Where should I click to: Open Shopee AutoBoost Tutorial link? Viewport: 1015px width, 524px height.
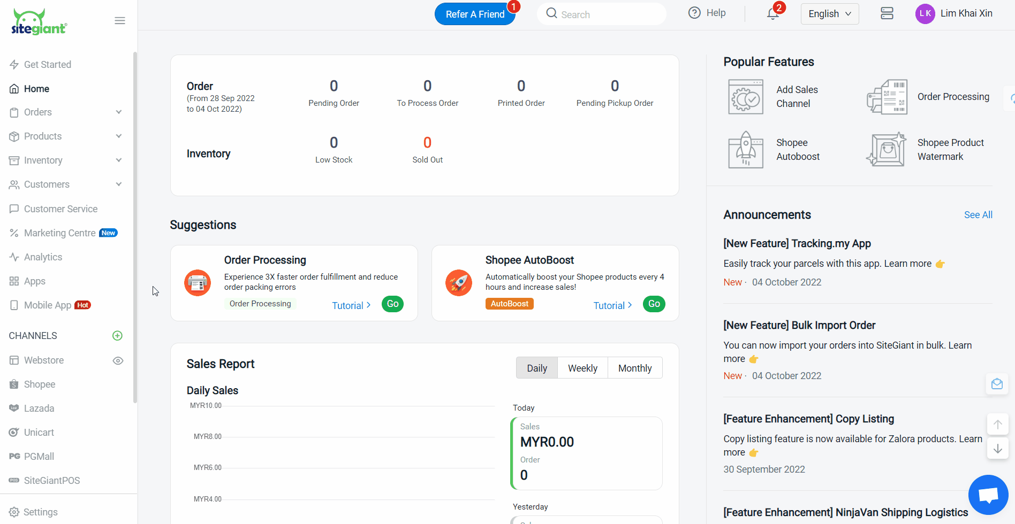(x=612, y=305)
